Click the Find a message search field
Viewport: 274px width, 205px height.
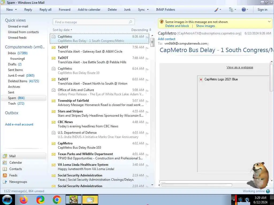[94, 22]
